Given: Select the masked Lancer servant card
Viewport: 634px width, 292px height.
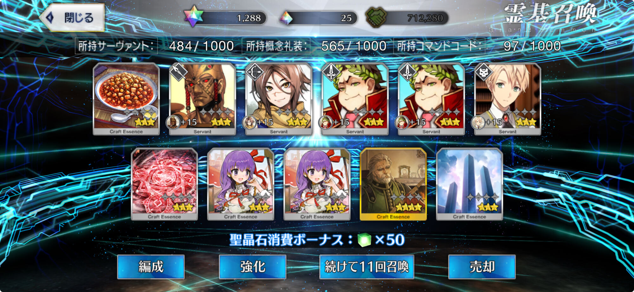Looking at the screenshot, I should (x=202, y=99).
